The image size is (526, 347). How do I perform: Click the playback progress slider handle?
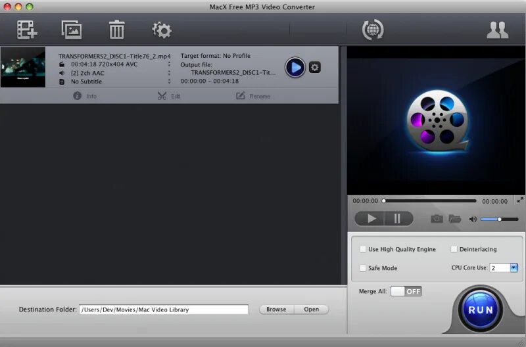(x=384, y=201)
